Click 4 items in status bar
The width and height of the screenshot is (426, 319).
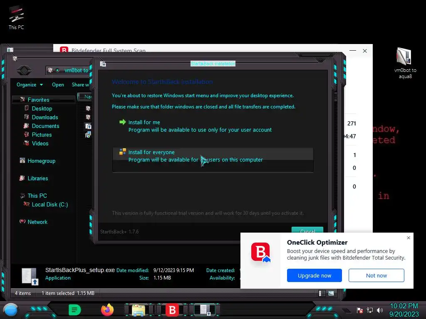23,293
